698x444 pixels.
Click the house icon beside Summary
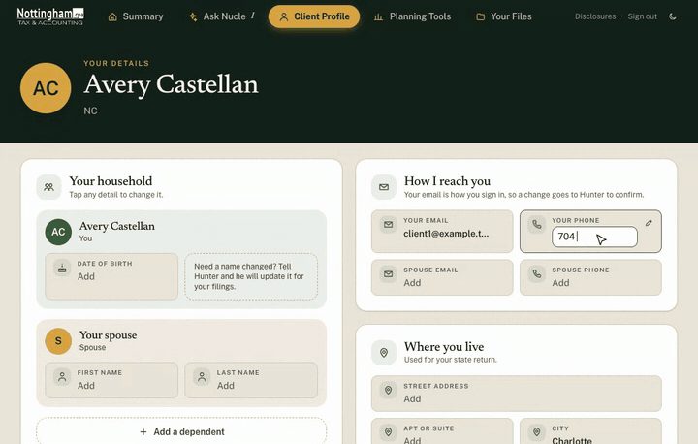(x=112, y=16)
